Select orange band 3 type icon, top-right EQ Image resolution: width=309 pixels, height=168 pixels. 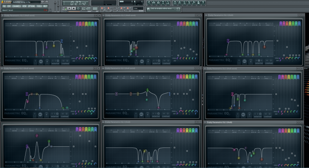[287, 24]
